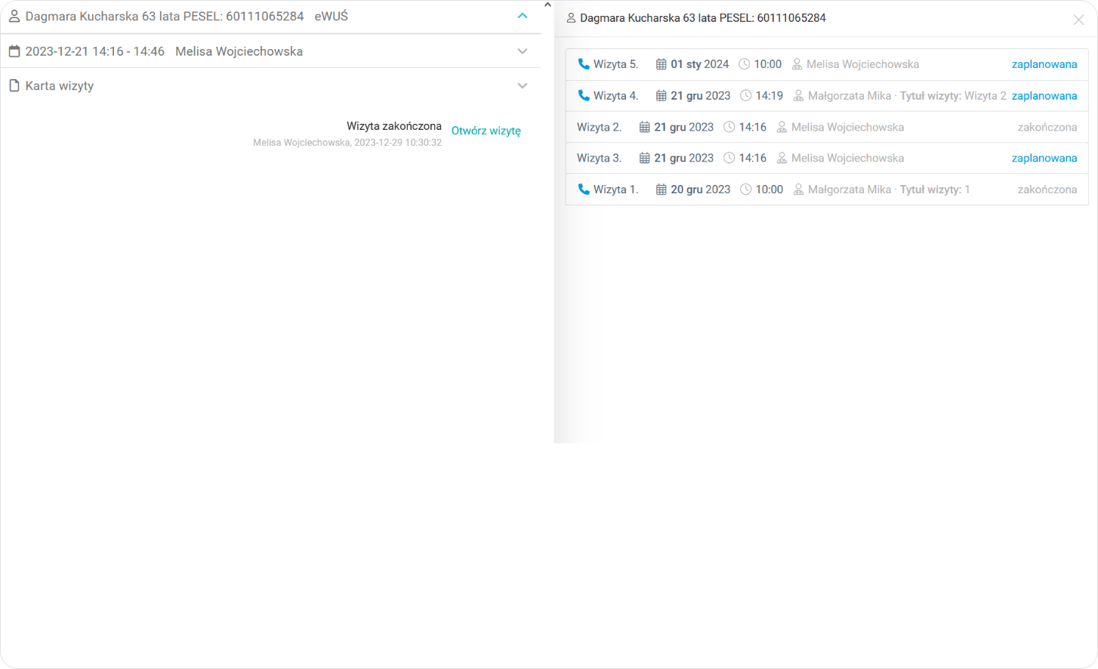Click the patient person icon in left header
The width and height of the screenshot is (1098, 669).
(x=14, y=16)
